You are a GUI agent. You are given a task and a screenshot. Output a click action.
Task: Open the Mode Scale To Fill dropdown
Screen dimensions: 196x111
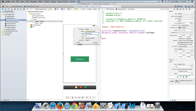click(185, 64)
